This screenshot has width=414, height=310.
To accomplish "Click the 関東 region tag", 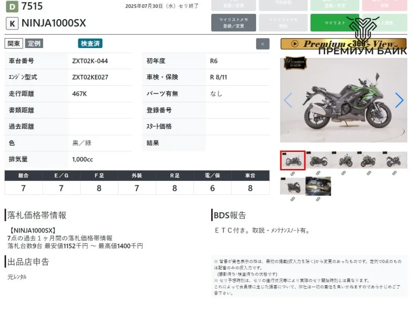I will [14, 43].
